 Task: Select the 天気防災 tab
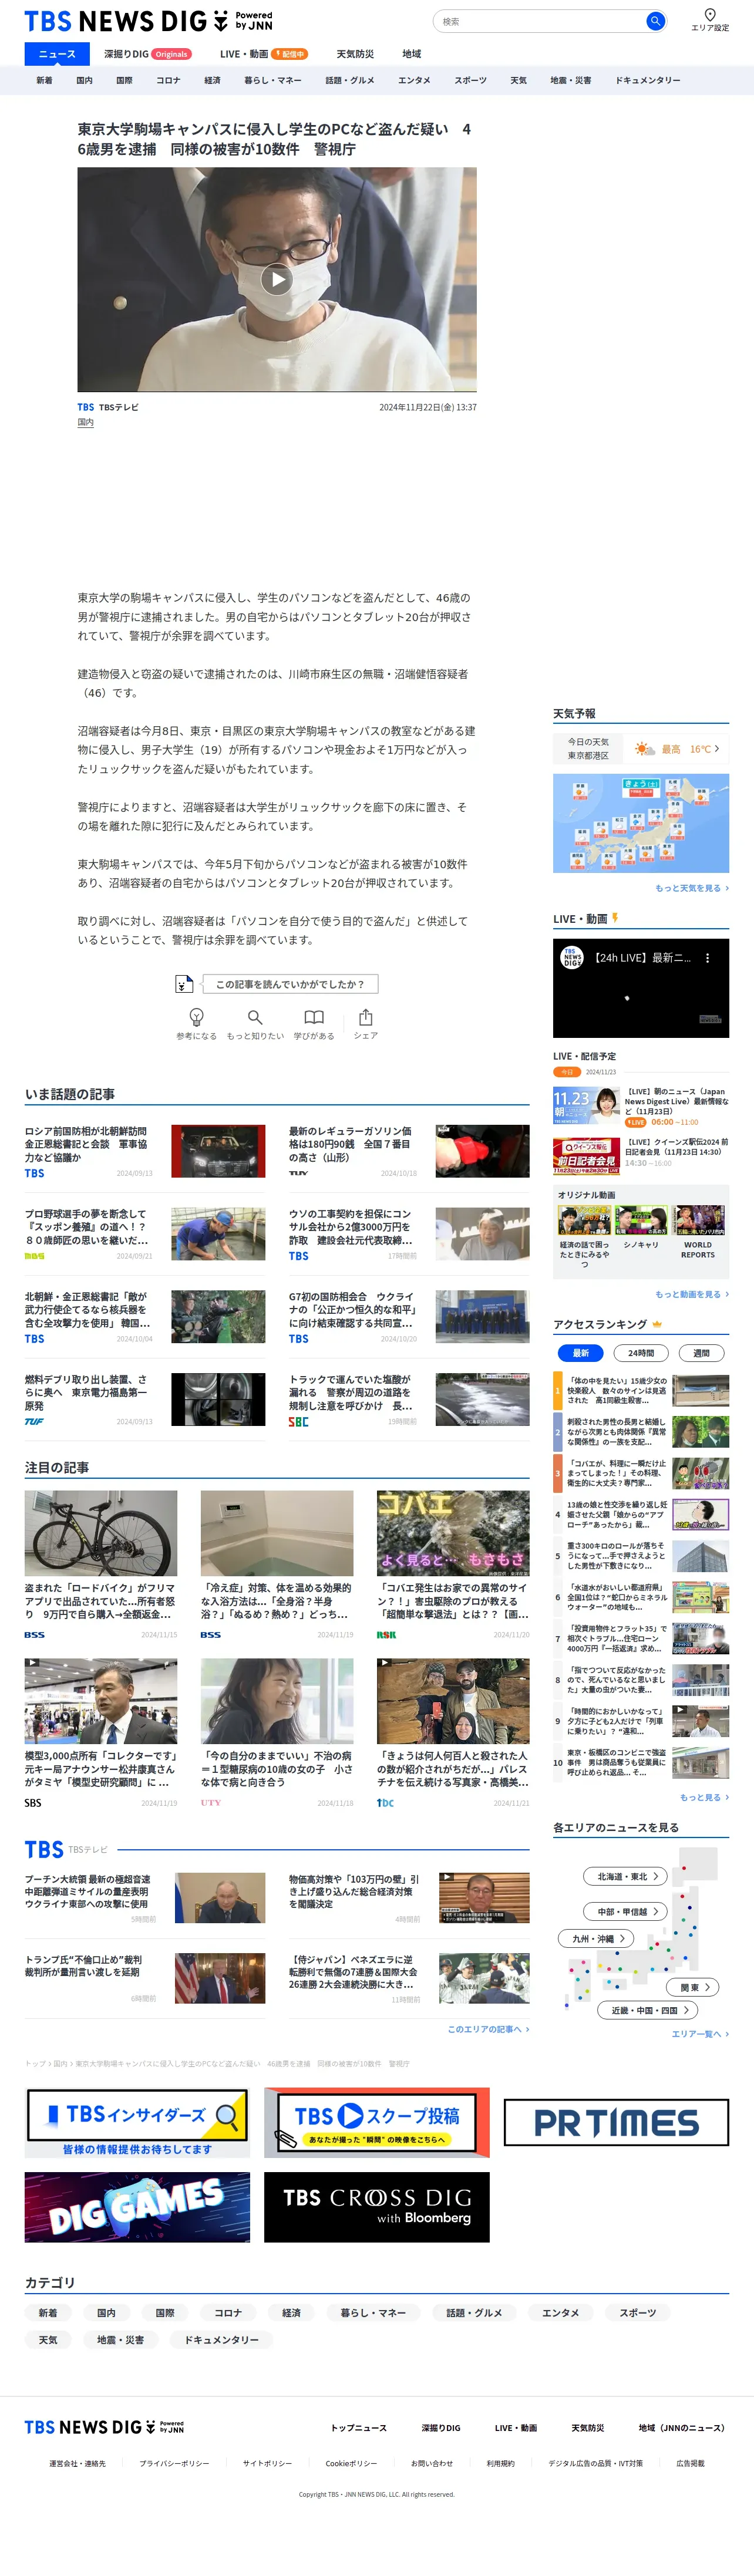pos(355,54)
